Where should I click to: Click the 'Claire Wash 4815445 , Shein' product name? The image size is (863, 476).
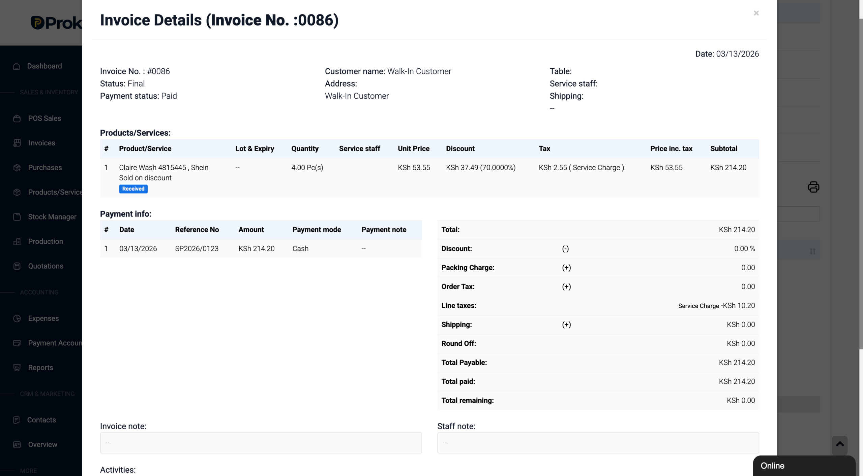coord(163,167)
